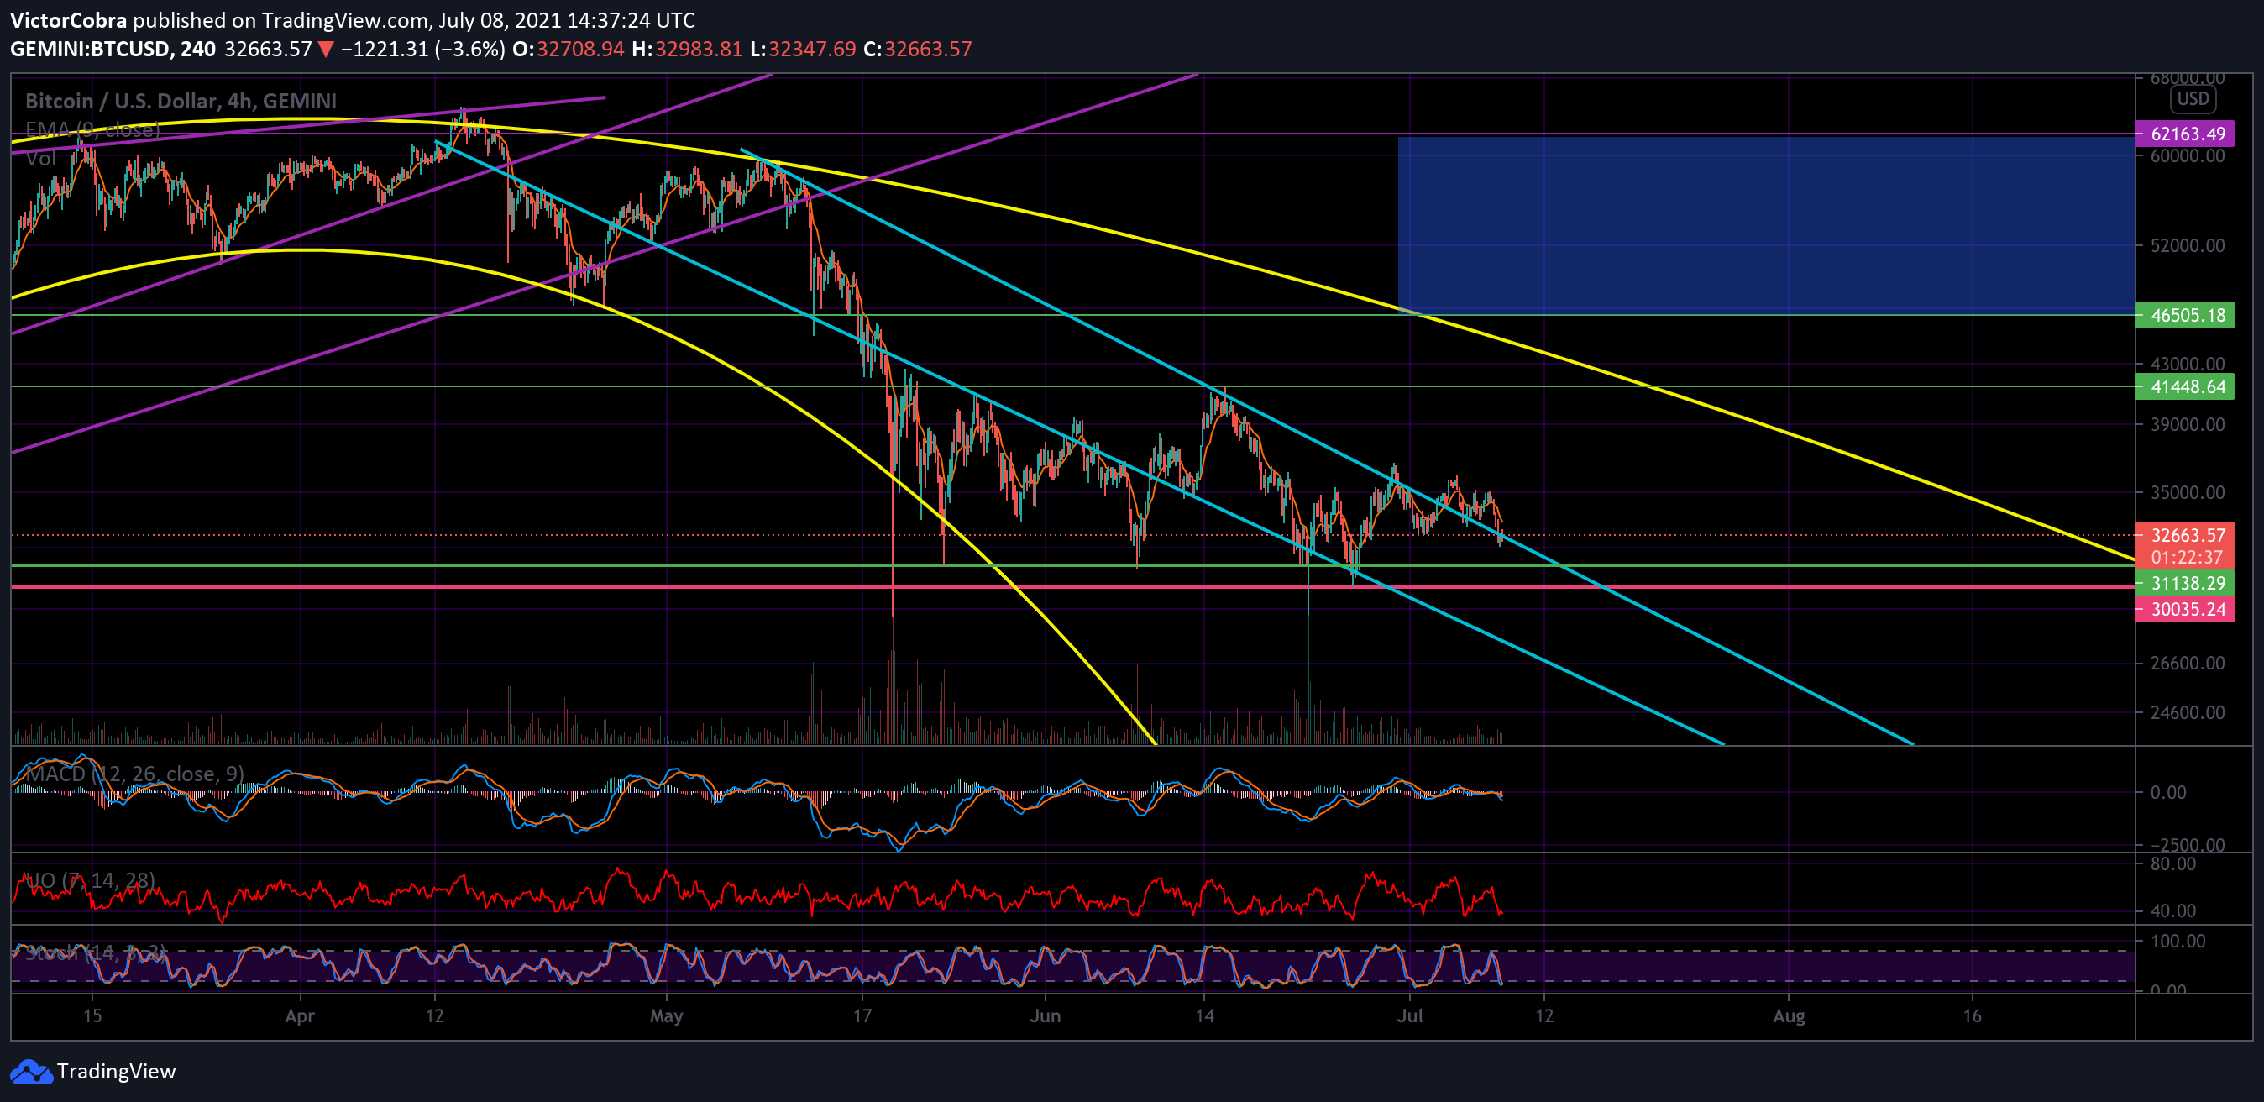Screen dimensions: 2264x1102
Task: Click the USD currency badge on price axis
Action: click(x=2193, y=98)
